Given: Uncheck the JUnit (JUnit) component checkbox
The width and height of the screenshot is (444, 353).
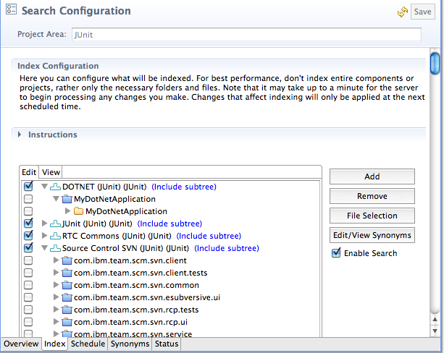Looking at the screenshot, I should 28,224.
